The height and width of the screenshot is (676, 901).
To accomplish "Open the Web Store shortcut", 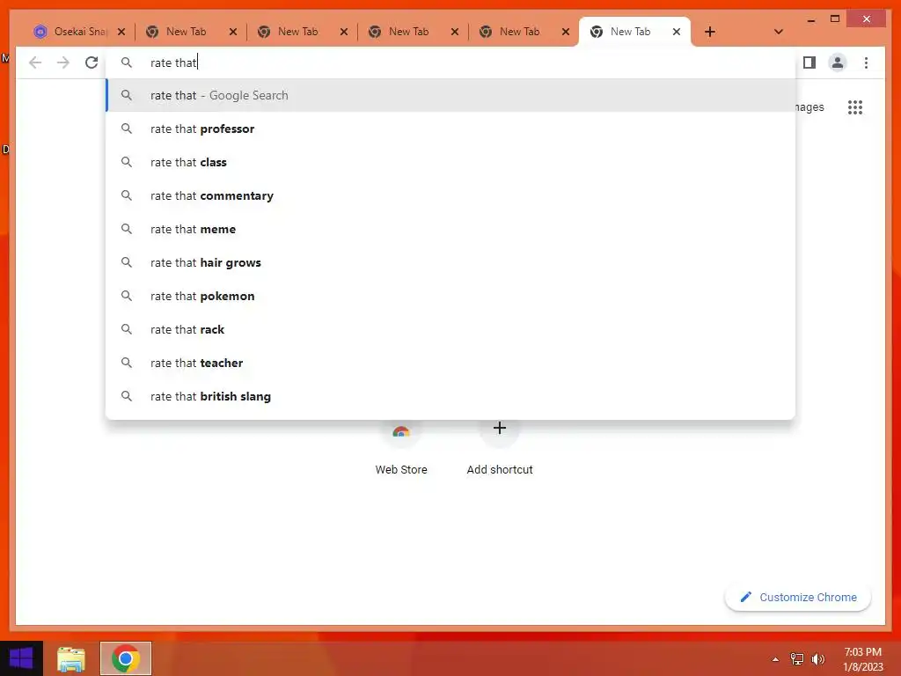I will point(401,448).
